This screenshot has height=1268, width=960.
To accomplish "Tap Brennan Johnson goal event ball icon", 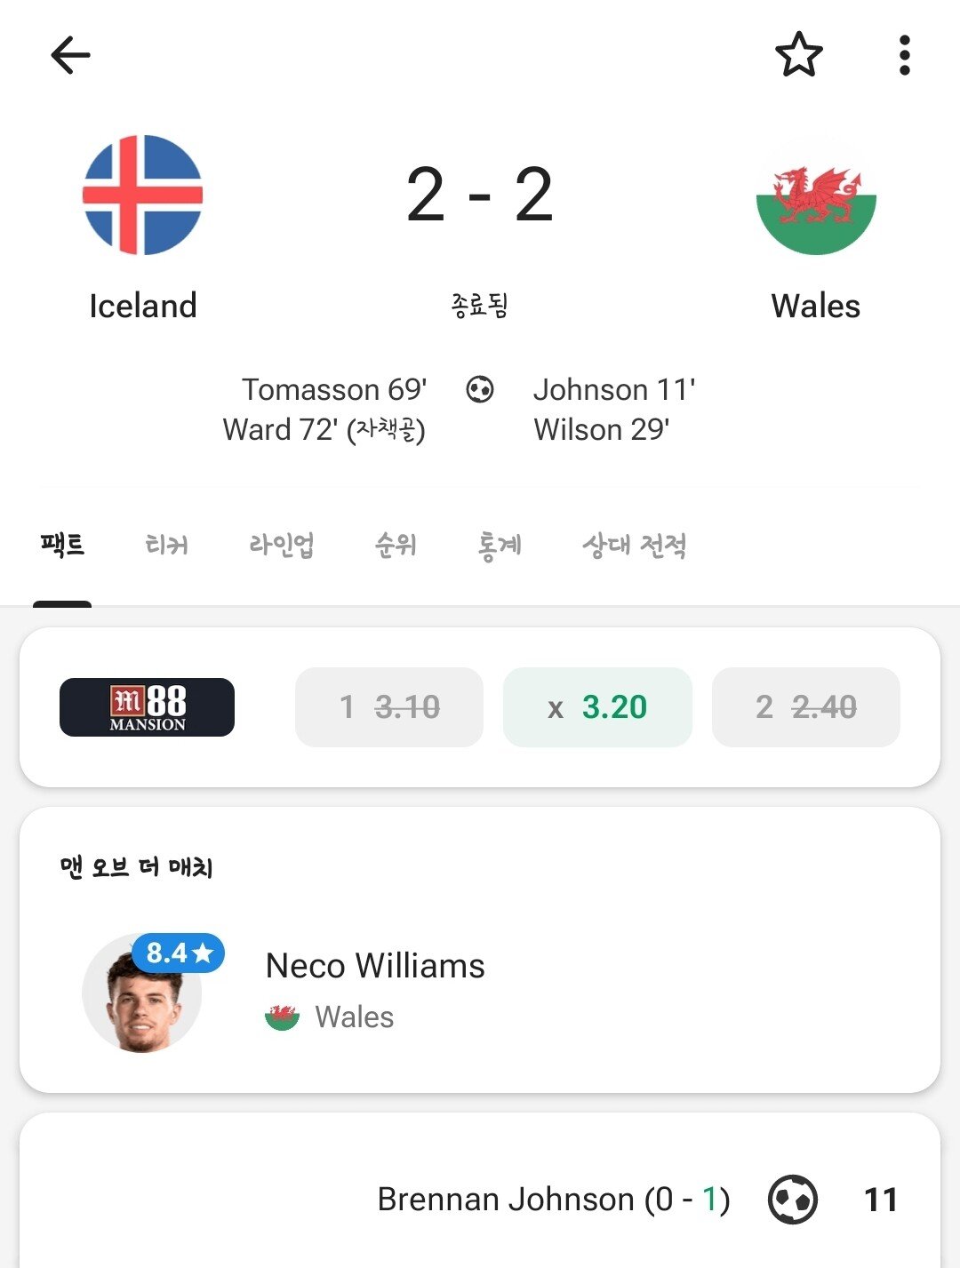I will click(792, 1200).
